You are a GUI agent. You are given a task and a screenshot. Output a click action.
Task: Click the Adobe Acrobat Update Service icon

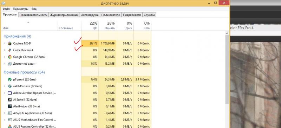point(10,93)
